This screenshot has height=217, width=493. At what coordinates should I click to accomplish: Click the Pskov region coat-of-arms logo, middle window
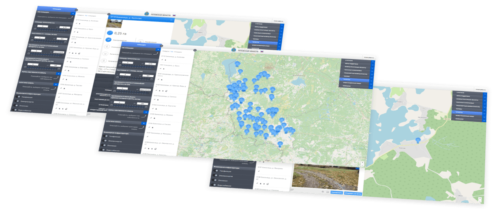click(x=234, y=50)
